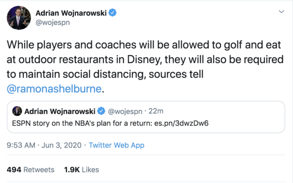Open the quoted tweet card's empty right area
Screen dimensions: 293x183
pos(247,117)
